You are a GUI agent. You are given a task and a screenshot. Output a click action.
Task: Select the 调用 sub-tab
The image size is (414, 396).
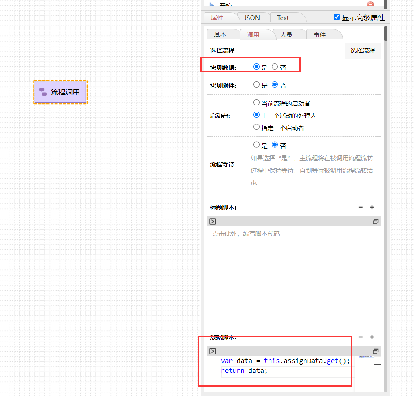(253, 35)
